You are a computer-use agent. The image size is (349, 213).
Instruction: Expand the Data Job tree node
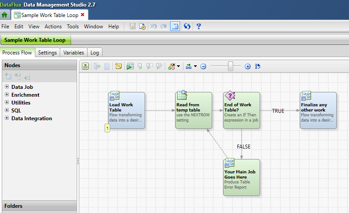pyautogui.click(x=7, y=87)
